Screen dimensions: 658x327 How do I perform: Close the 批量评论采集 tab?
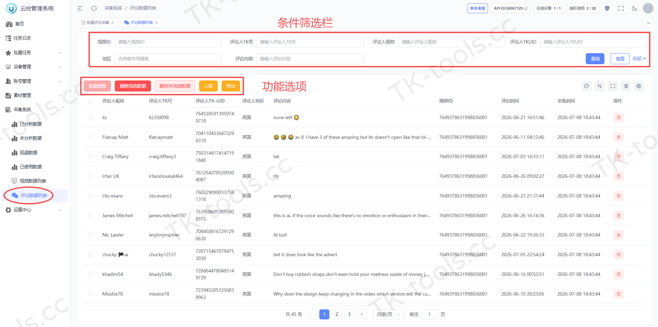pos(113,23)
